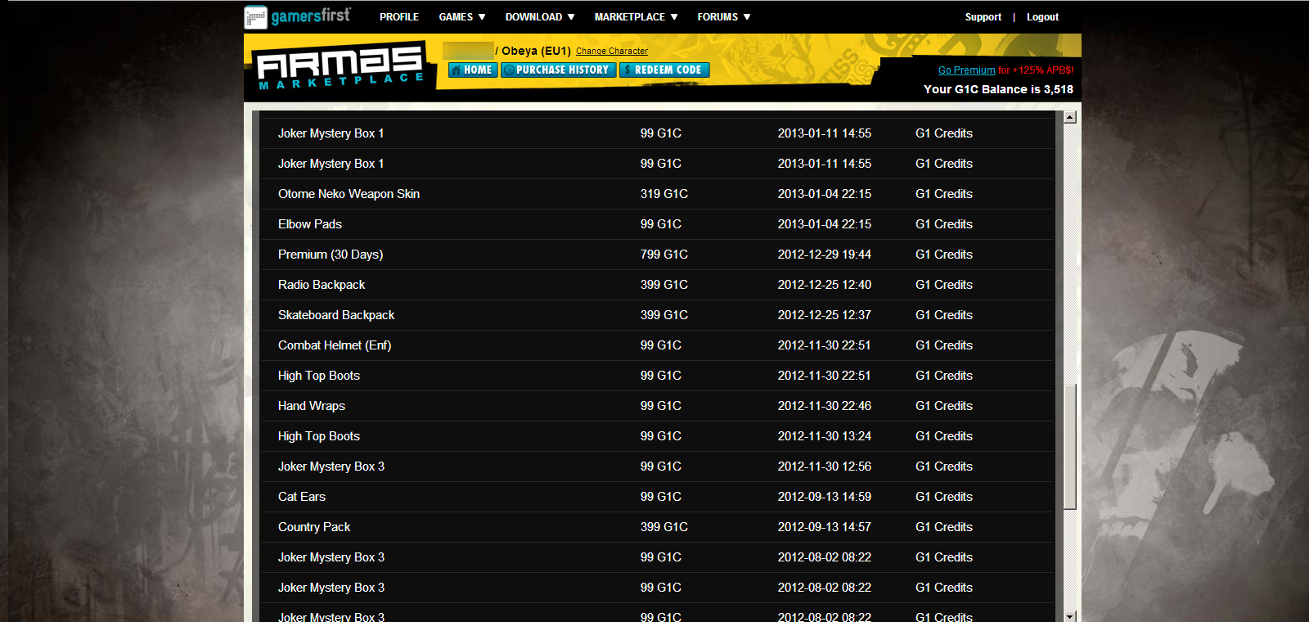Click the scrollbar up arrow
Screen dimensions: 1309x622
pyautogui.click(x=1069, y=117)
